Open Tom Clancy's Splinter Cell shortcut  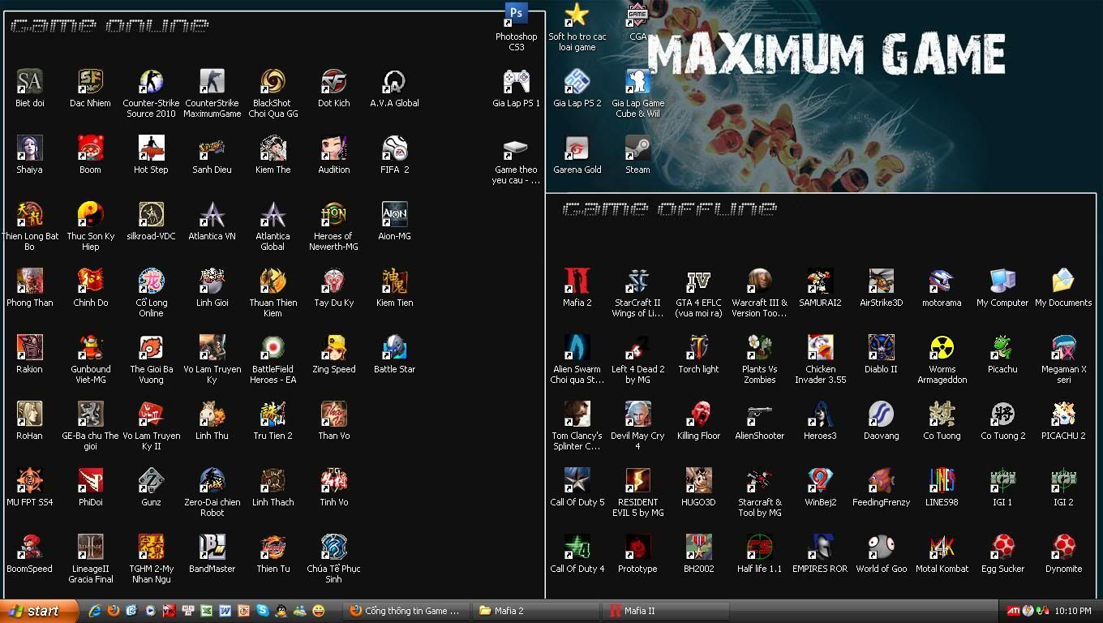577,414
